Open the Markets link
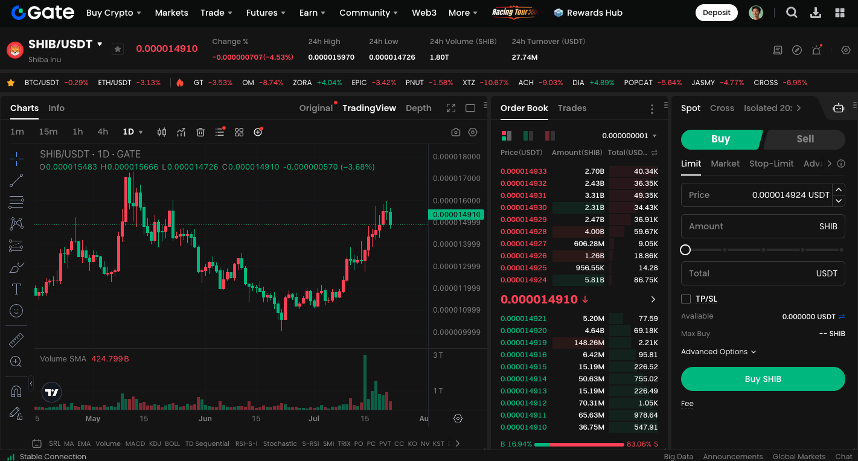Screen dimensions: 858x461 (x=171, y=13)
